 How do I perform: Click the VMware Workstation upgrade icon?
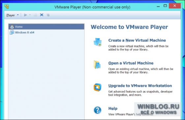point(98,87)
